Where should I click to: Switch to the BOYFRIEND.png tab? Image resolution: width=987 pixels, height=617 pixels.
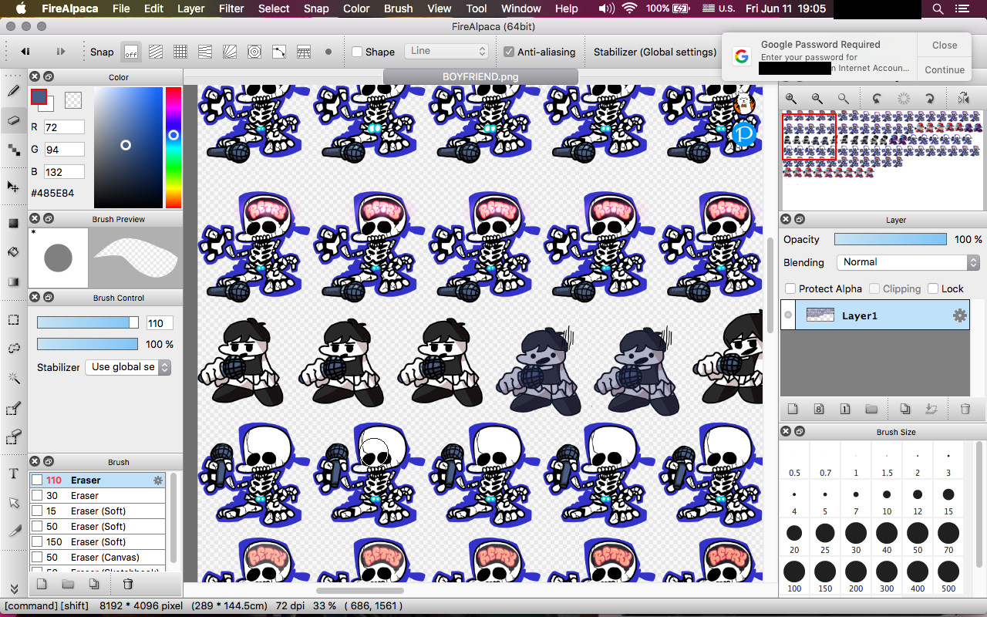(x=480, y=77)
